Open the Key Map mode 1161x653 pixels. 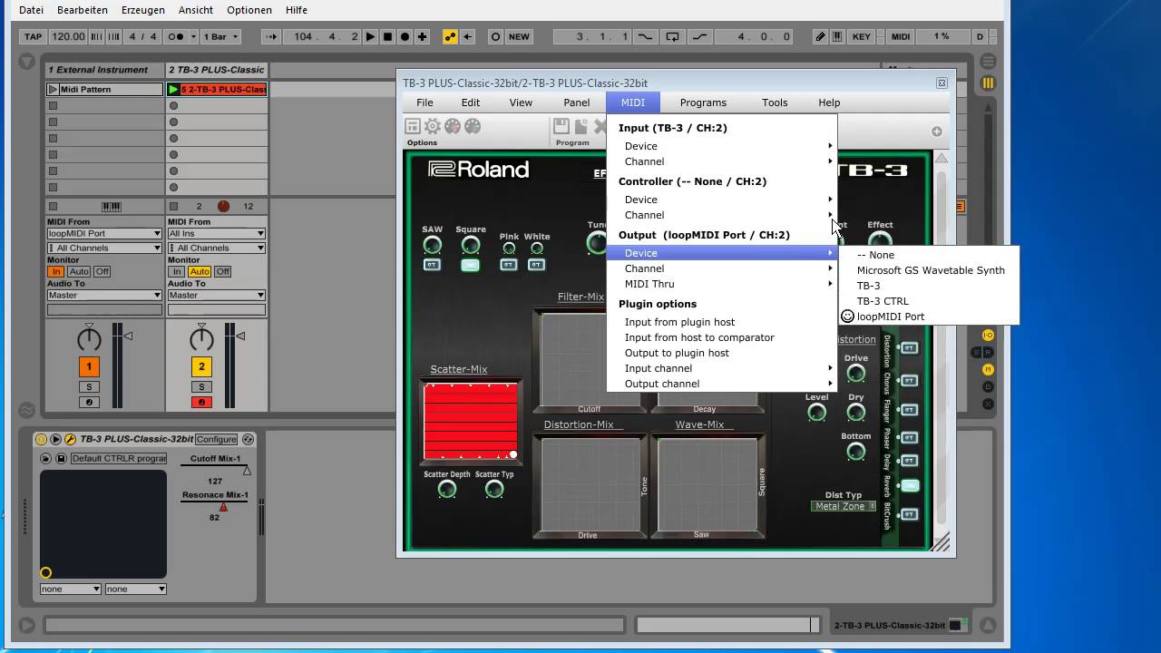(862, 36)
